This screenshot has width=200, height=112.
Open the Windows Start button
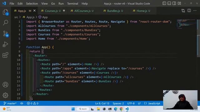(x=73, y=109)
